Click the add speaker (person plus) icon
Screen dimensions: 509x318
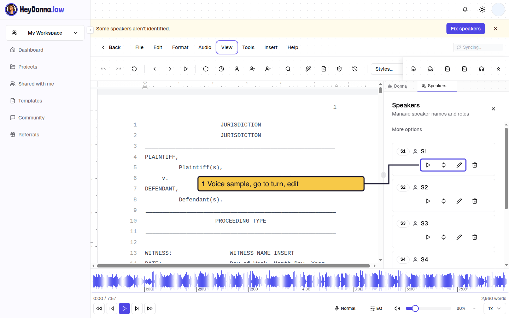pyautogui.click(x=252, y=69)
